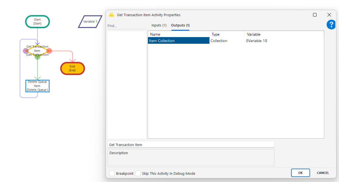
Task: Click the purple connector dot on diamond
Action: [x=25, y=51]
